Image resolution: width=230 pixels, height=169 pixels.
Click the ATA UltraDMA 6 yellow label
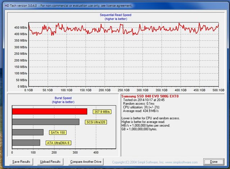point(59,143)
